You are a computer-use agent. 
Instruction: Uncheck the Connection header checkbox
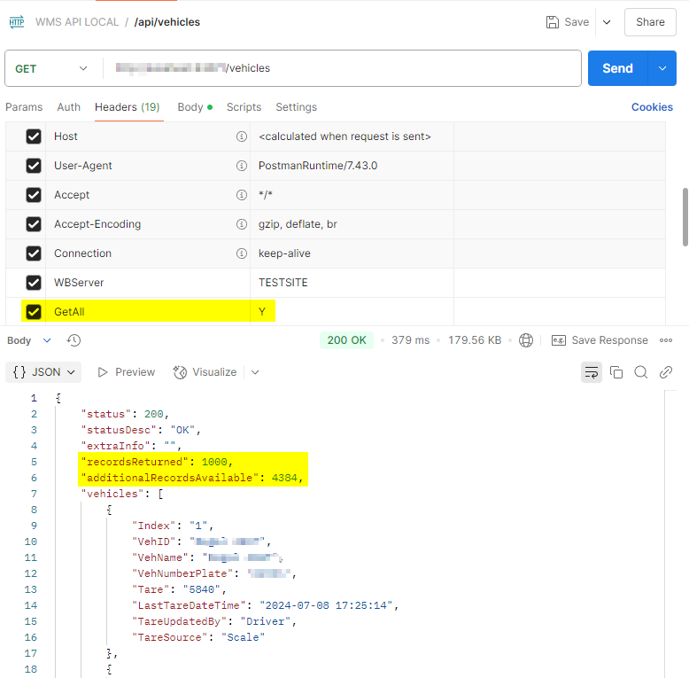tap(34, 253)
